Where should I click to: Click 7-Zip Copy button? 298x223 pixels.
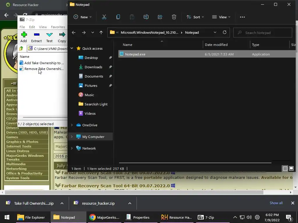[x=62, y=37]
